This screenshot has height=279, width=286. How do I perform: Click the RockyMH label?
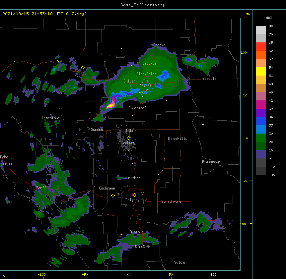(81, 75)
